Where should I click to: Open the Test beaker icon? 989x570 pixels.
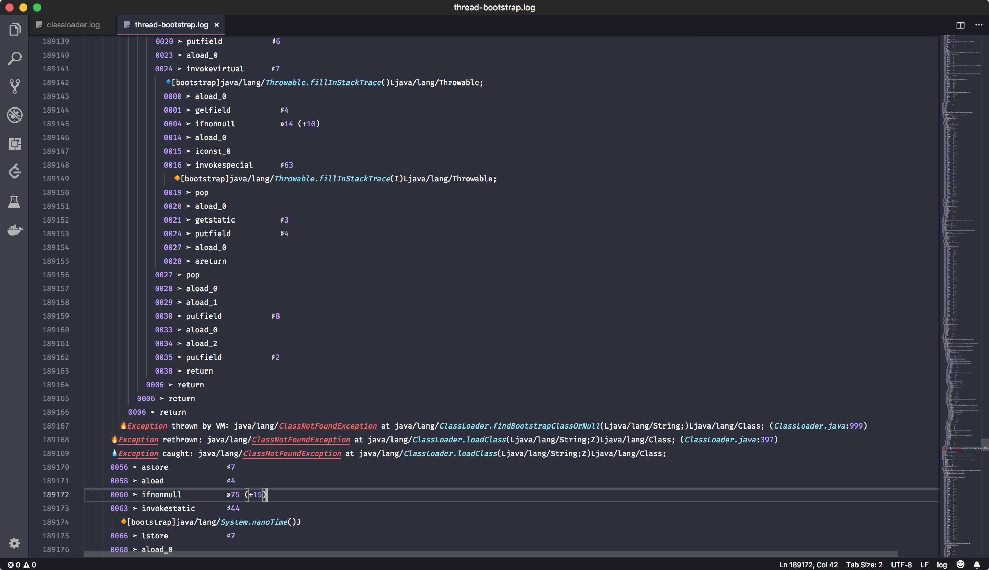[14, 201]
